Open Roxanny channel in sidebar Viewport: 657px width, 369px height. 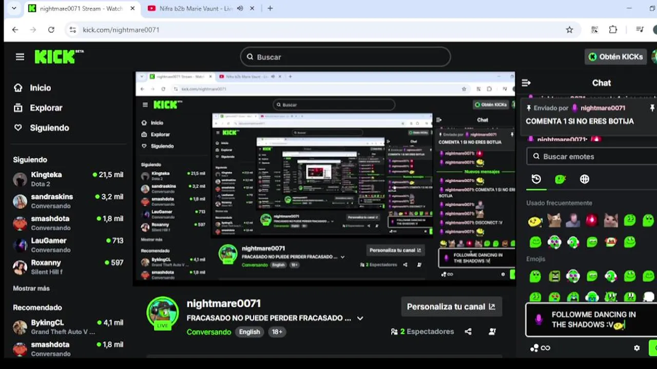68,267
